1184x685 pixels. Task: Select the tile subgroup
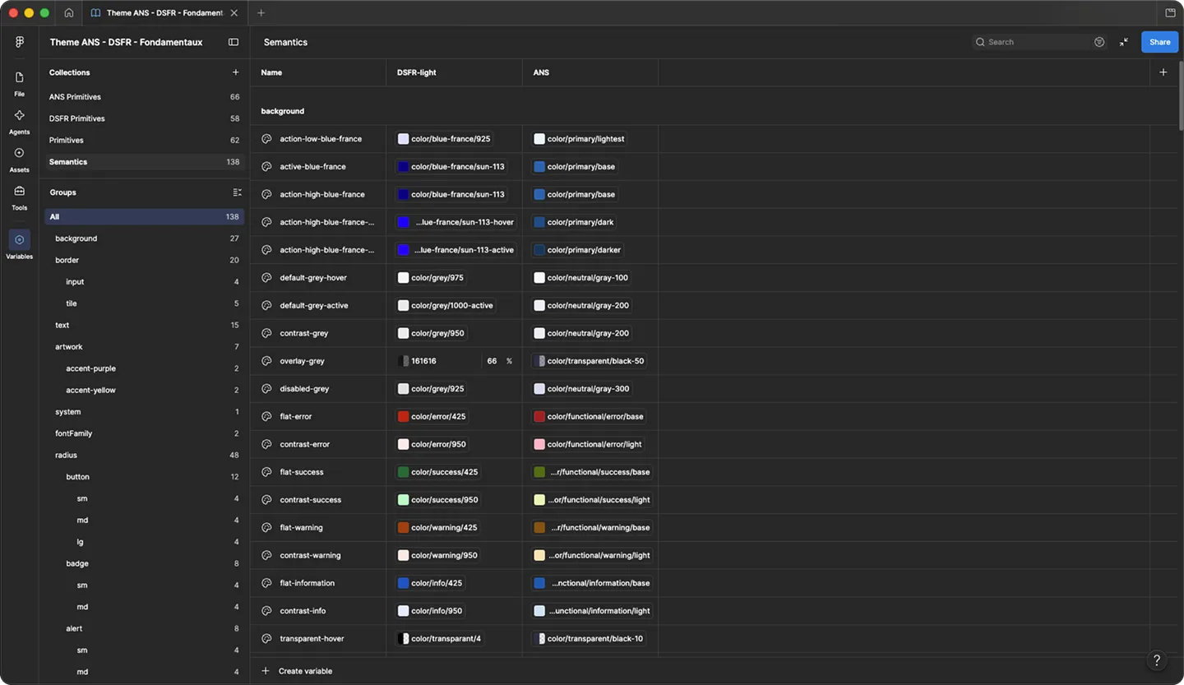coord(144,303)
